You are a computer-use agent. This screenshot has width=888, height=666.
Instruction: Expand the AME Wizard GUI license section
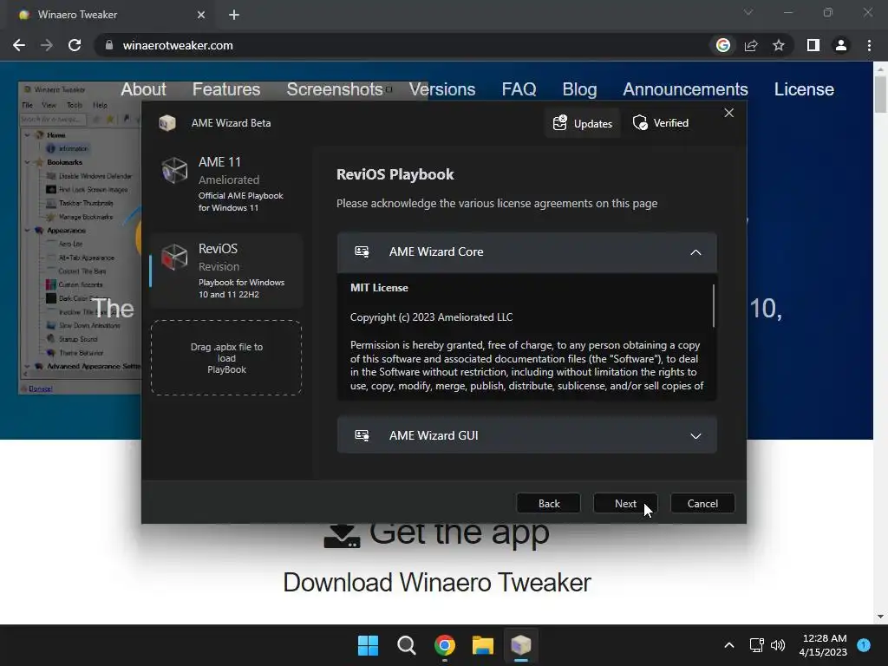point(695,435)
